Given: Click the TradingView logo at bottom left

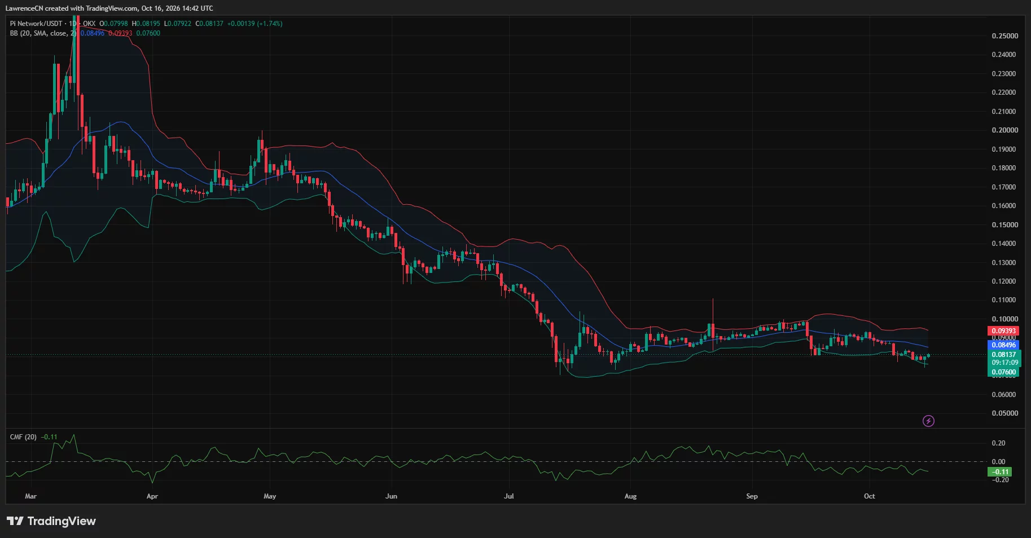Looking at the screenshot, I should pyautogui.click(x=51, y=521).
